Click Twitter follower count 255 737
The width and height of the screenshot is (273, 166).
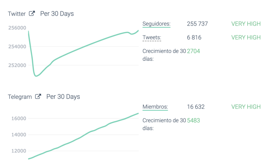[x=197, y=24]
